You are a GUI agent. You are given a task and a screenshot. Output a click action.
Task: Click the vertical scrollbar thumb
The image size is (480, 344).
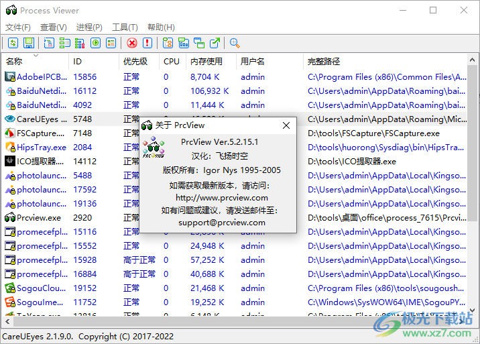[x=472, y=143]
